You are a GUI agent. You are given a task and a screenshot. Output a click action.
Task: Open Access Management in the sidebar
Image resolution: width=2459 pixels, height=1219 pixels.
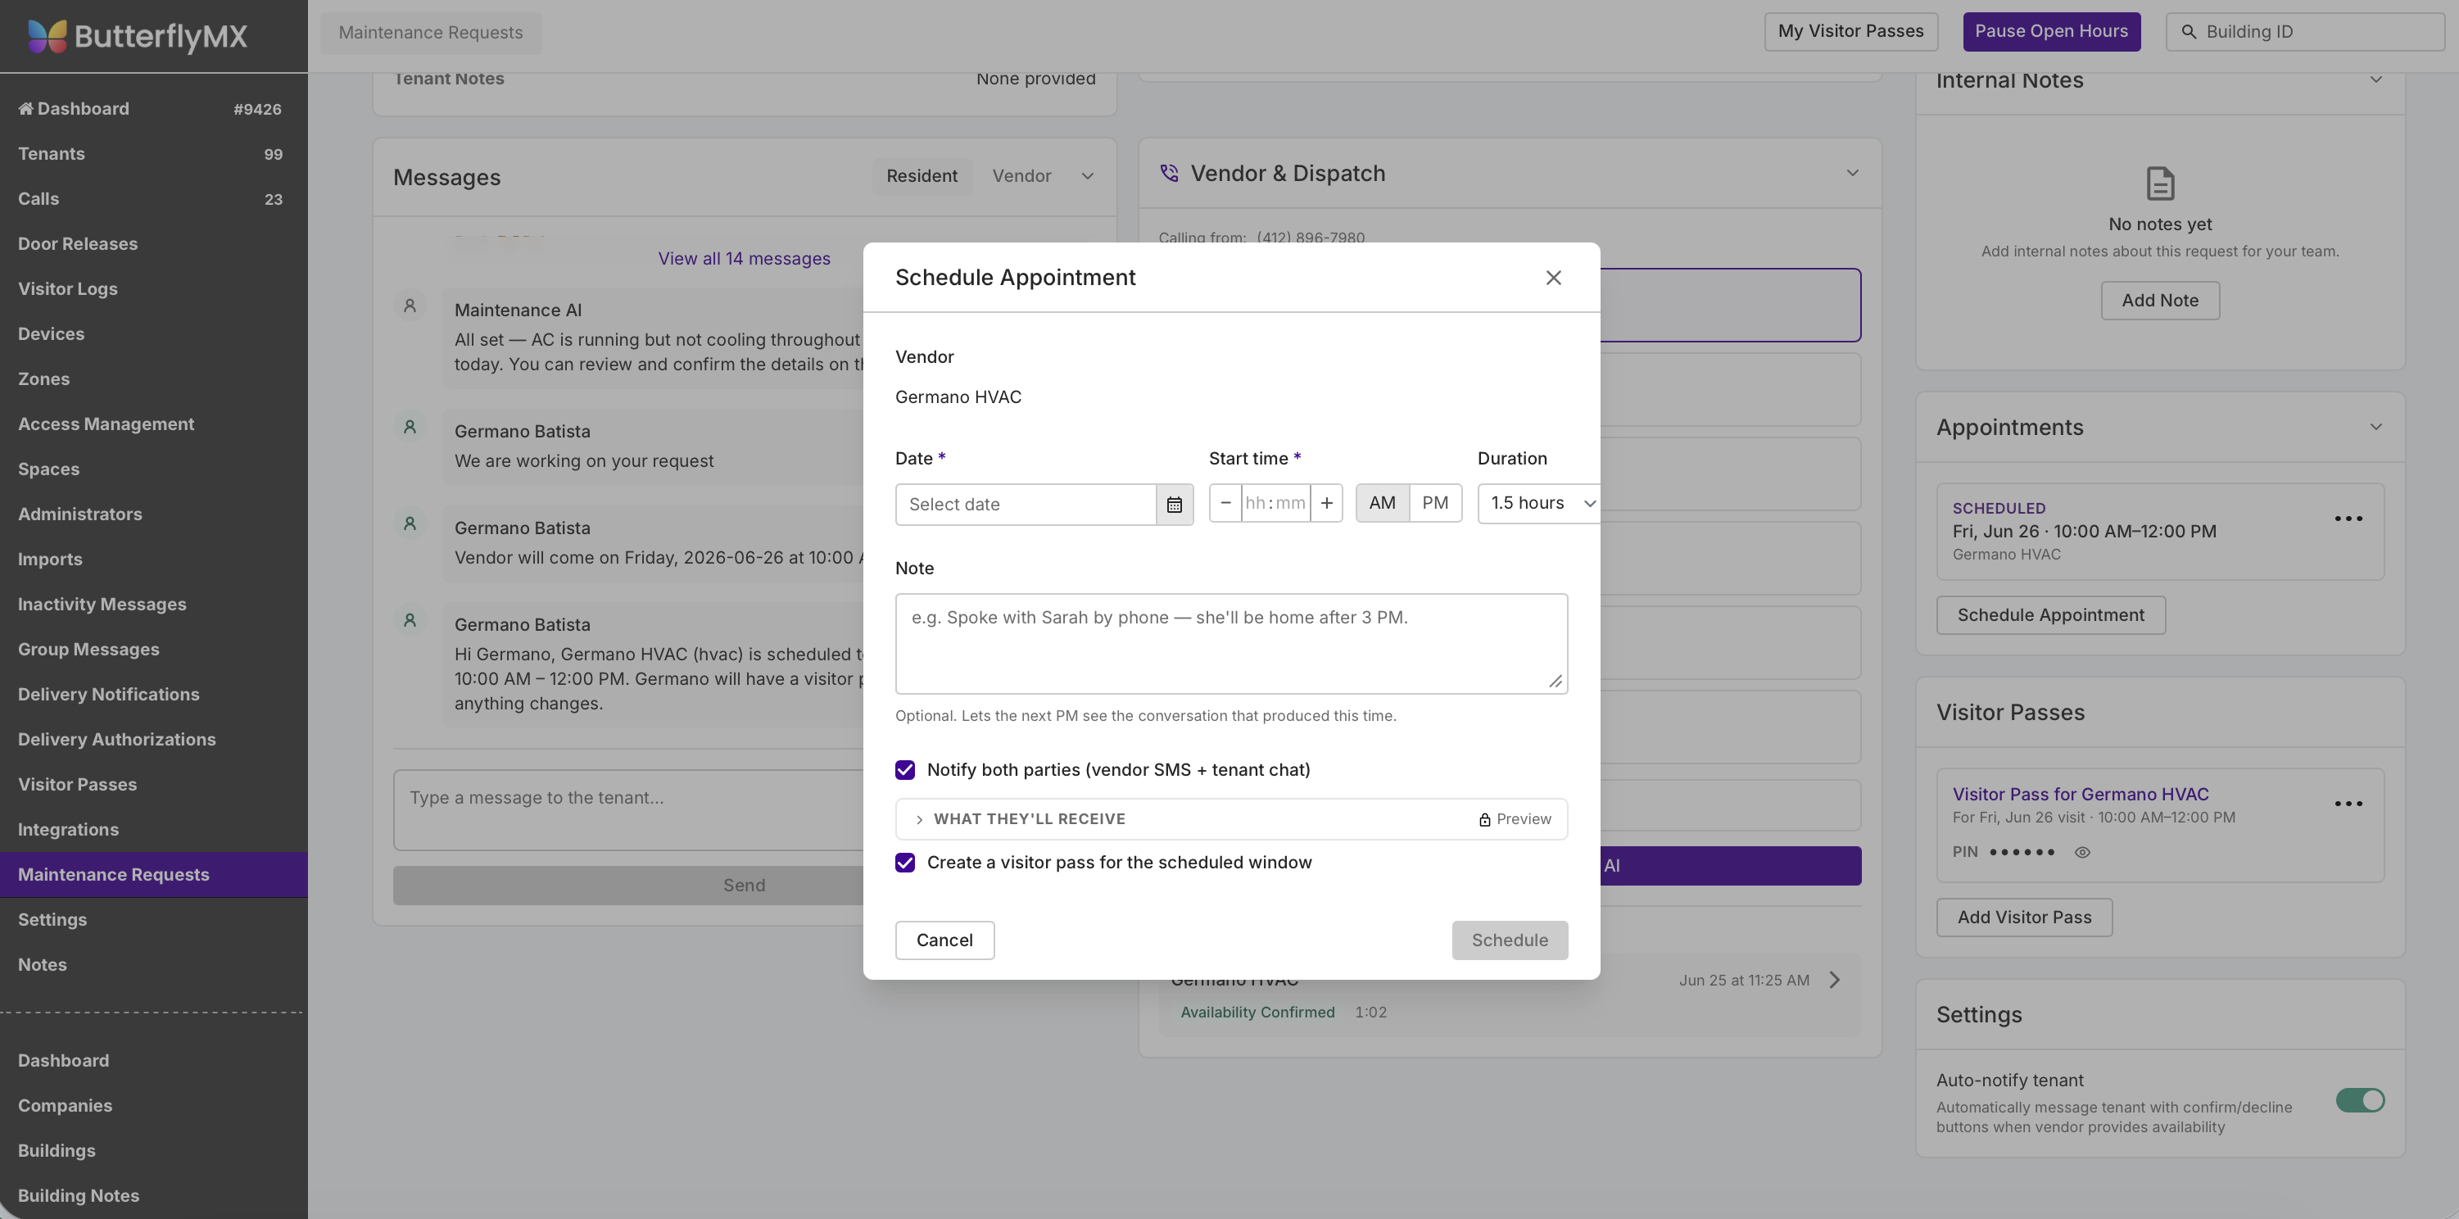pyautogui.click(x=154, y=424)
